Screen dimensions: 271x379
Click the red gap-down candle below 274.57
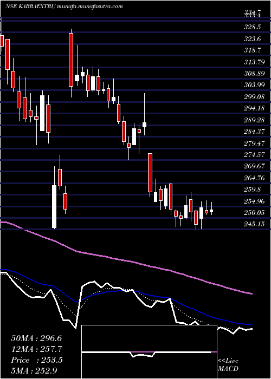pyautogui.click(x=150, y=173)
